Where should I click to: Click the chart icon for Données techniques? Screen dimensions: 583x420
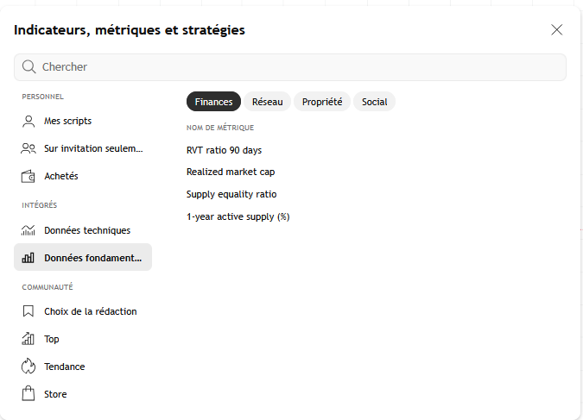point(29,230)
